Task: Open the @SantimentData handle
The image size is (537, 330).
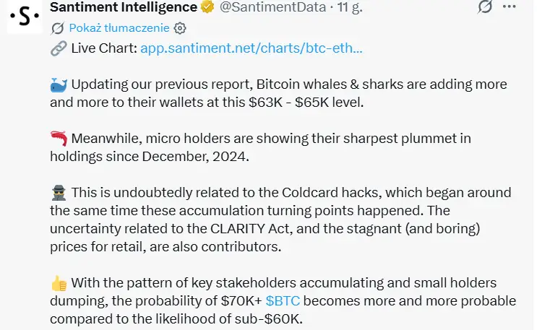Action: pos(272,6)
